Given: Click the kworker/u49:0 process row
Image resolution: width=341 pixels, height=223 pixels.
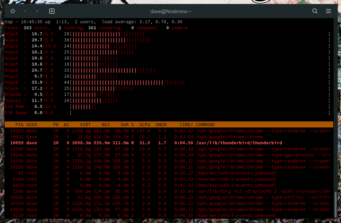Looking at the screenshot, I should click(x=168, y=173).
